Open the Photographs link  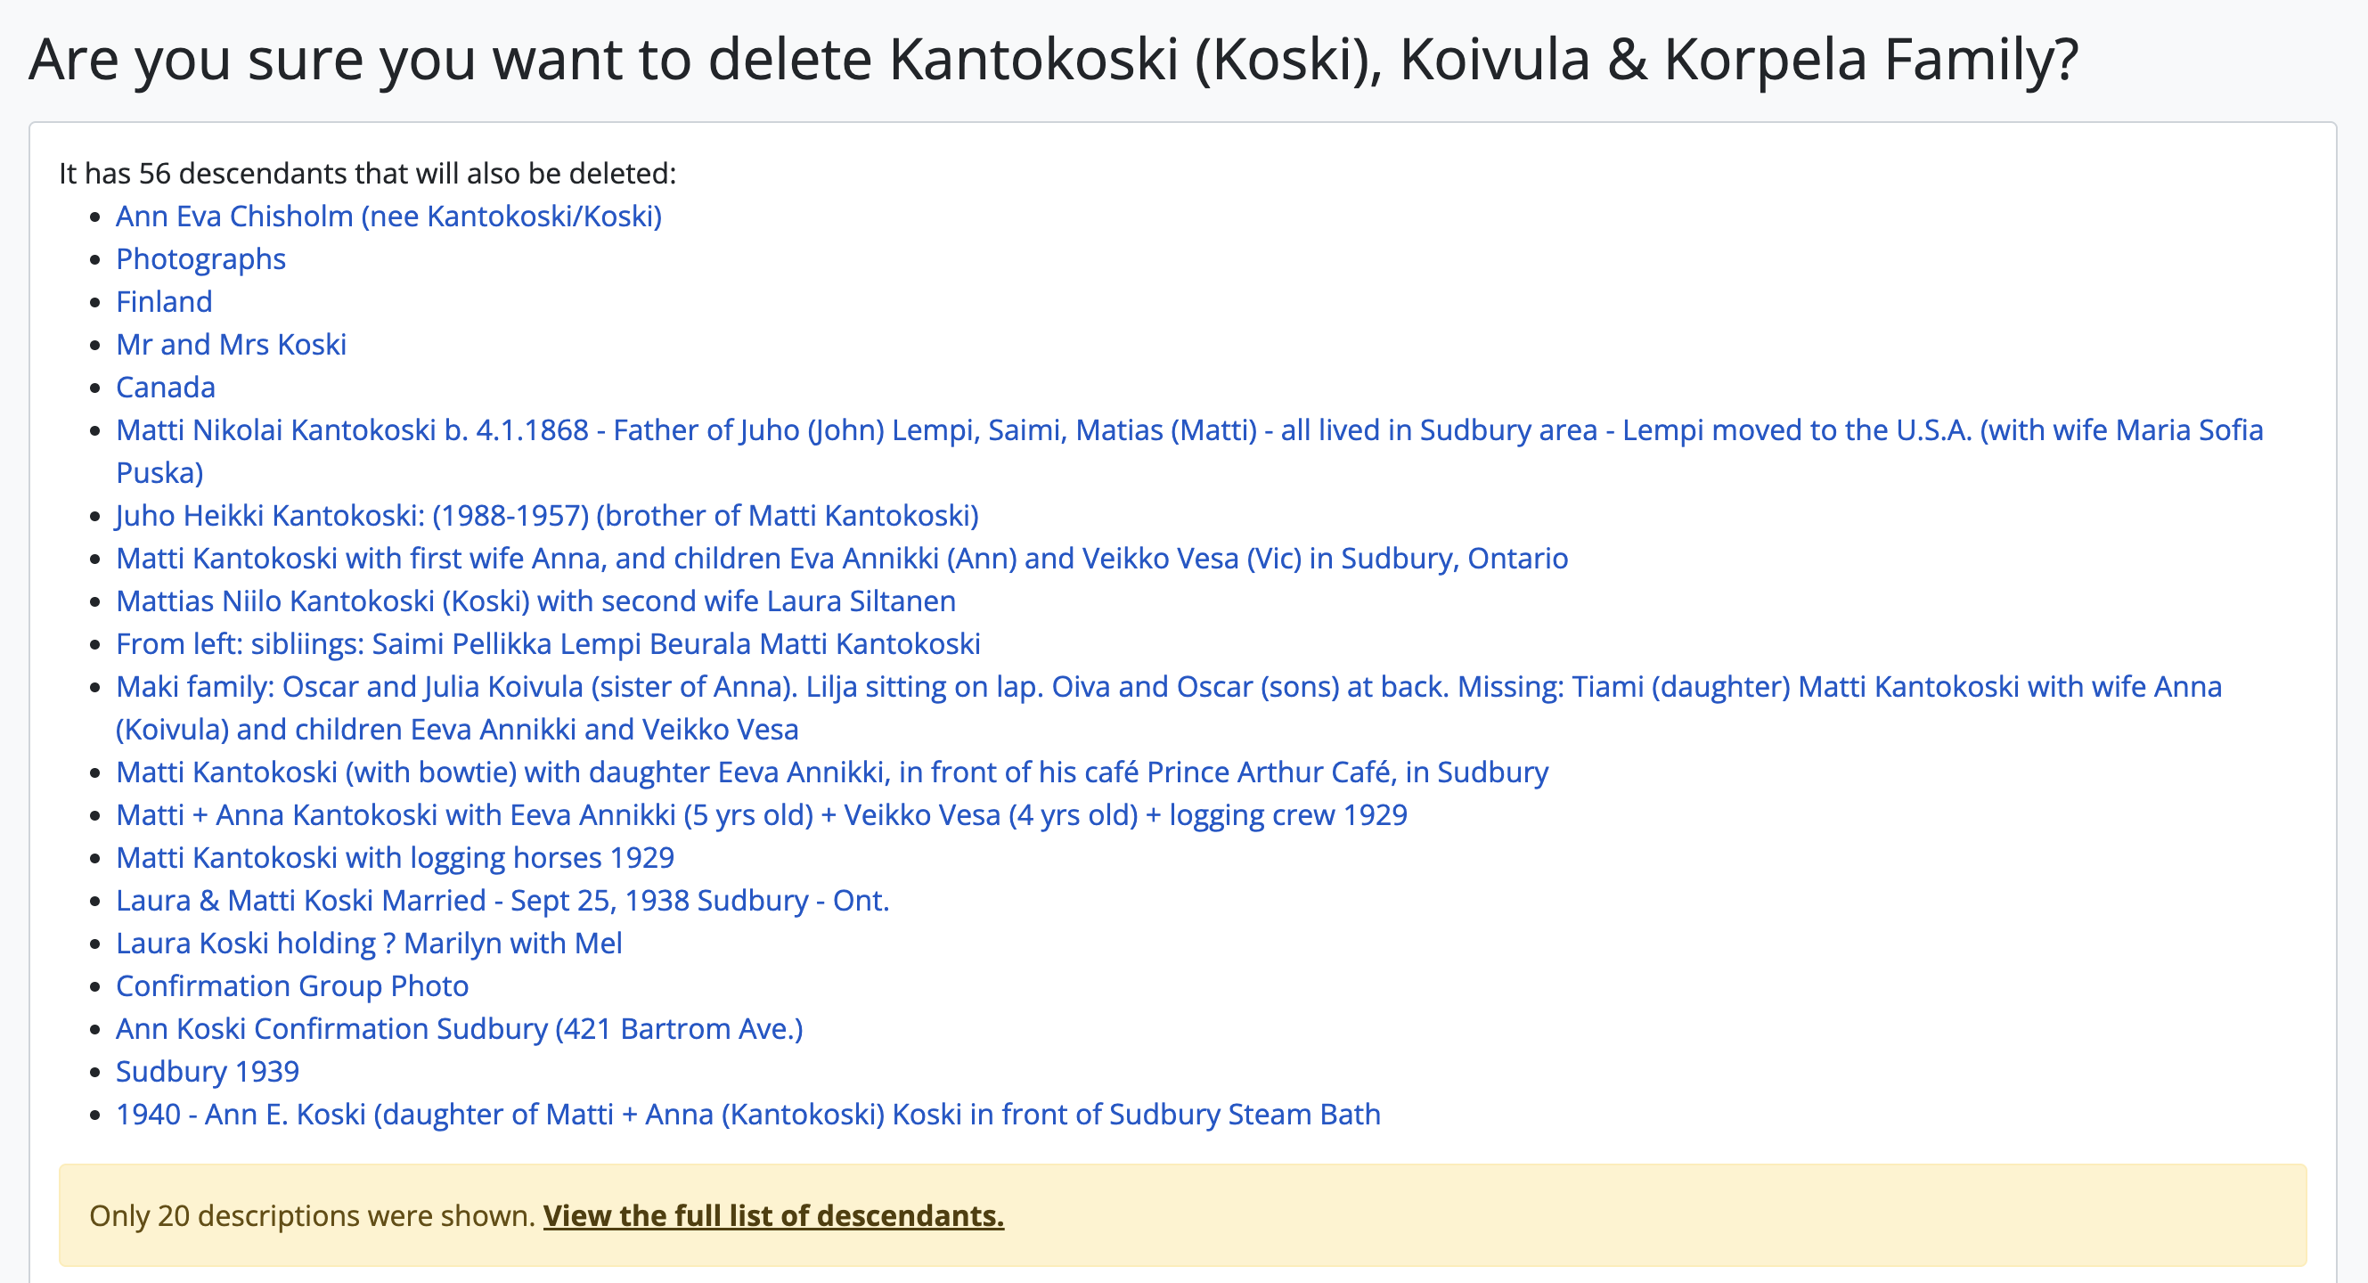click(x=200, y=259)
